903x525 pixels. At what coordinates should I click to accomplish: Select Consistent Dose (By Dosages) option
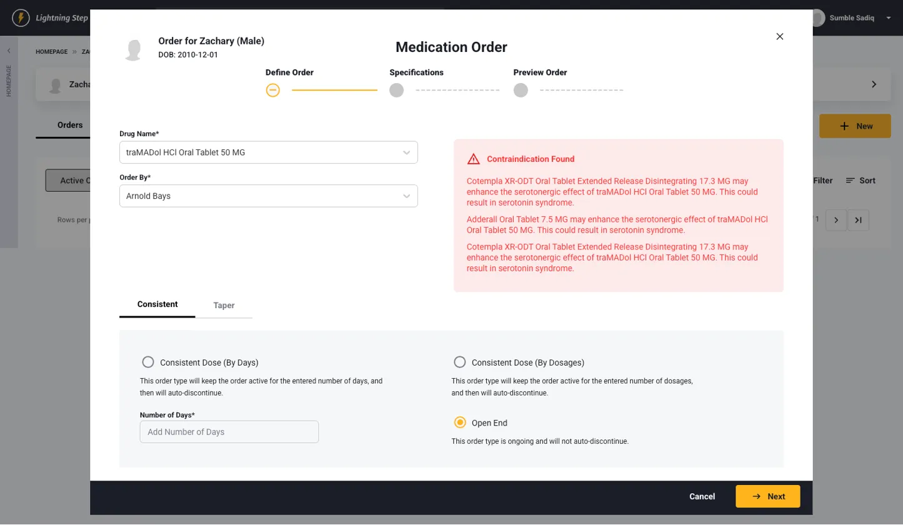tap(460, 362)
